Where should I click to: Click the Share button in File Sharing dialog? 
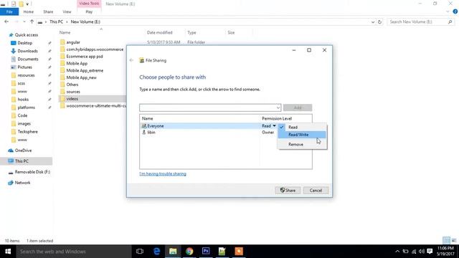[x=288, y=191]
